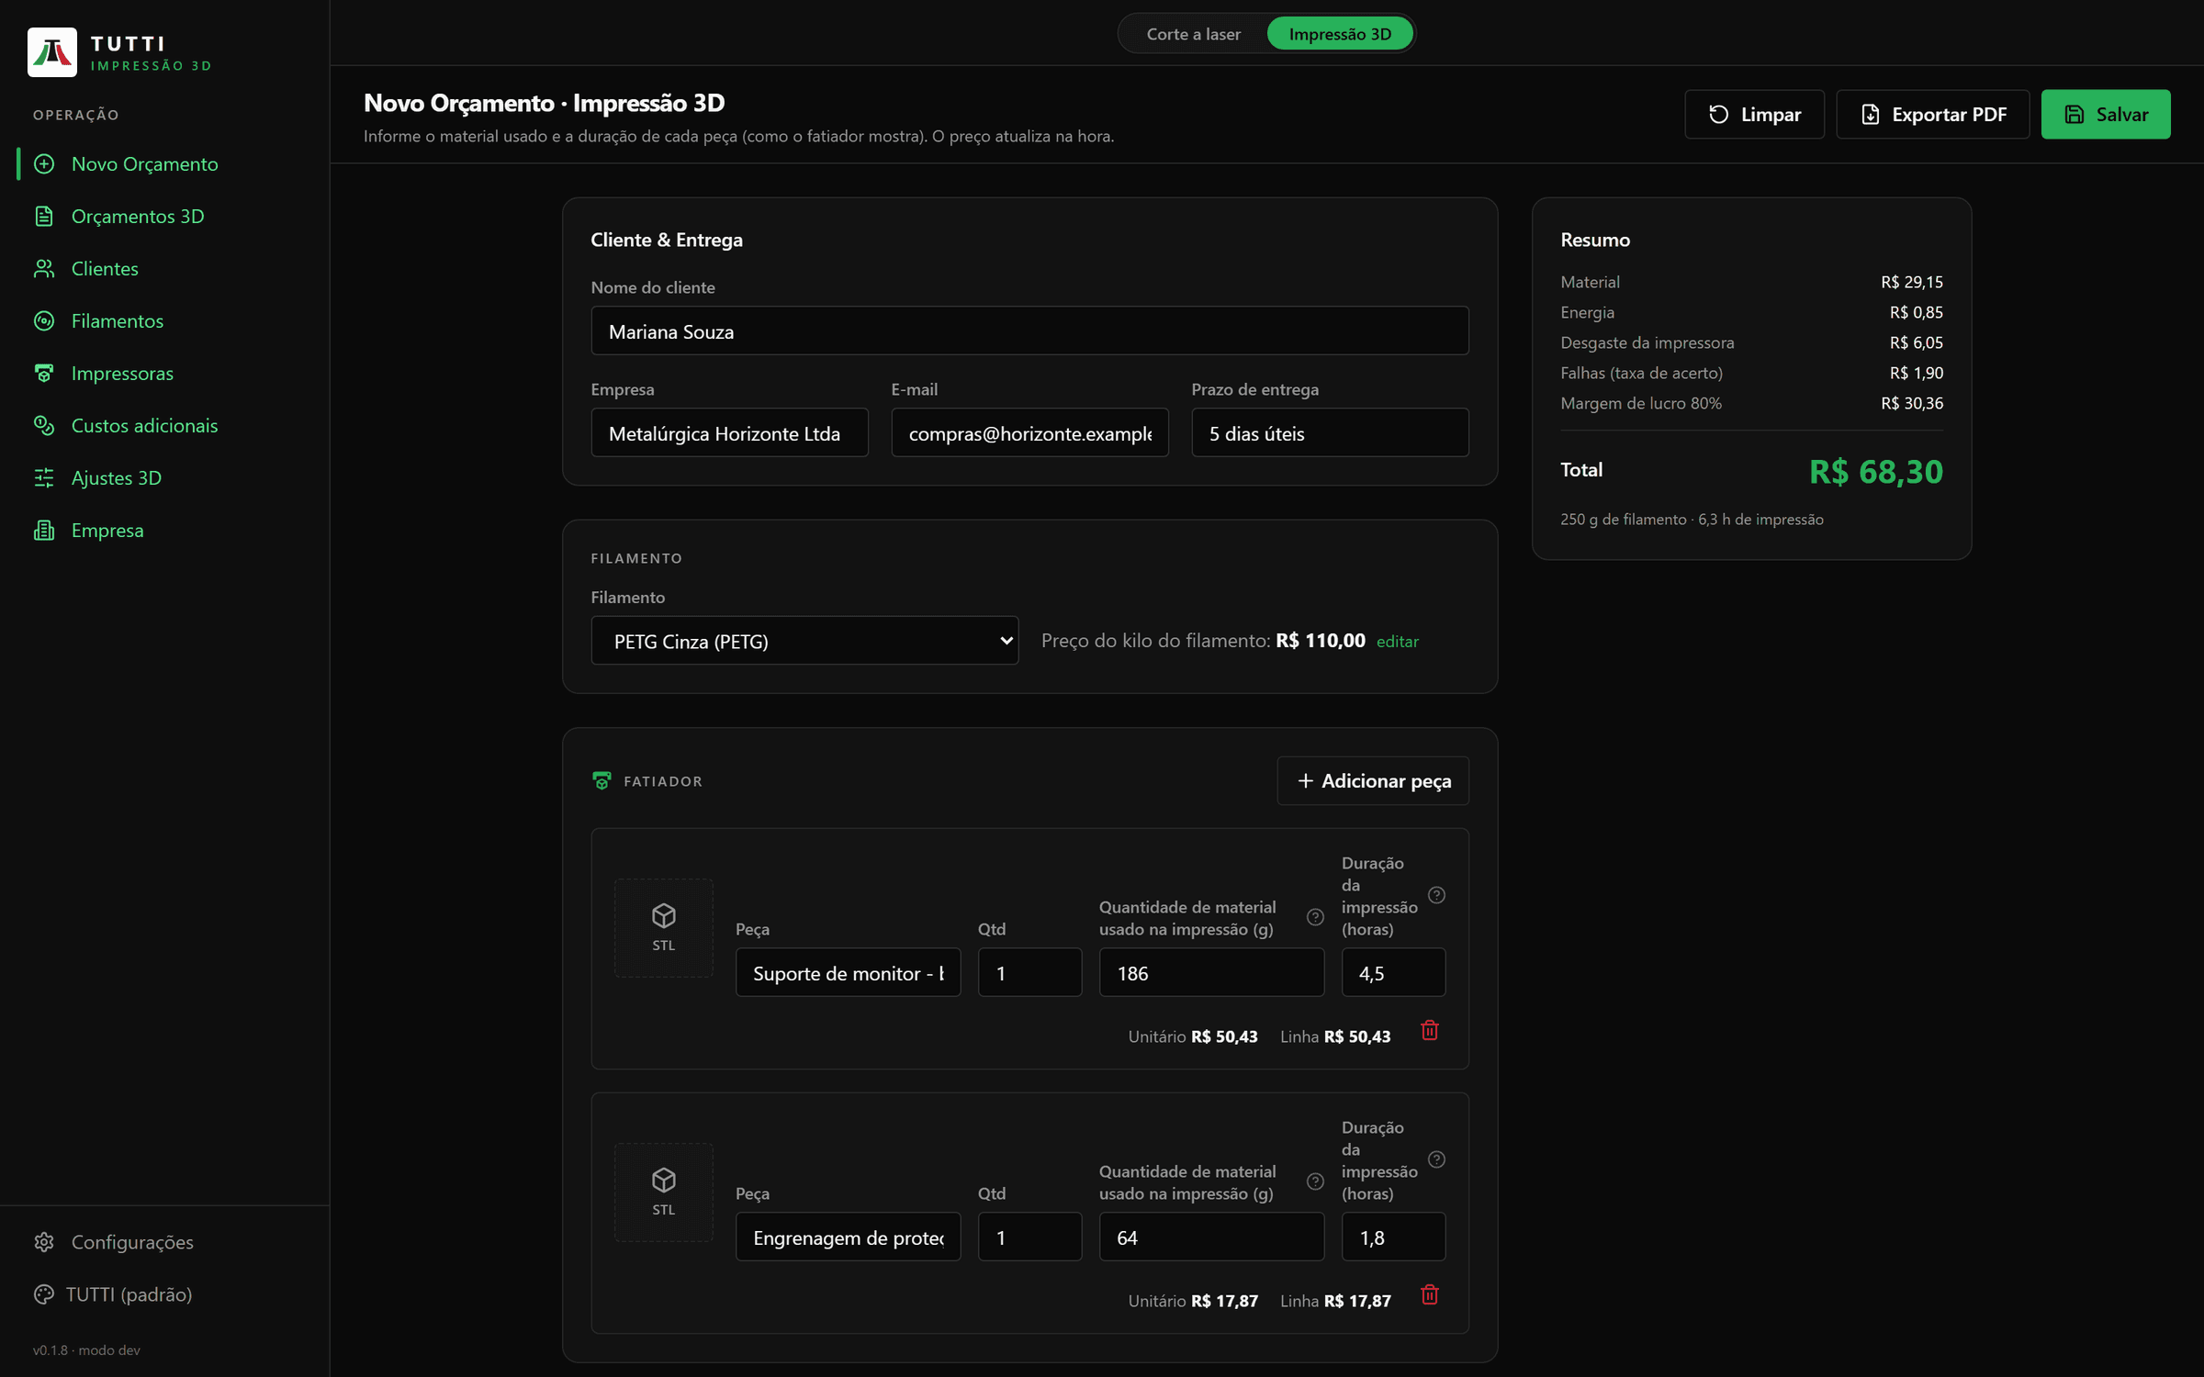Upload STL for Engrenagem part
The image size is (2204, 1377).
(x=663, y=1192)
